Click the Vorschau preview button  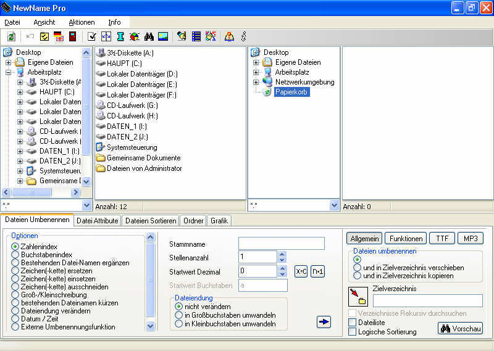pos(461,329)
